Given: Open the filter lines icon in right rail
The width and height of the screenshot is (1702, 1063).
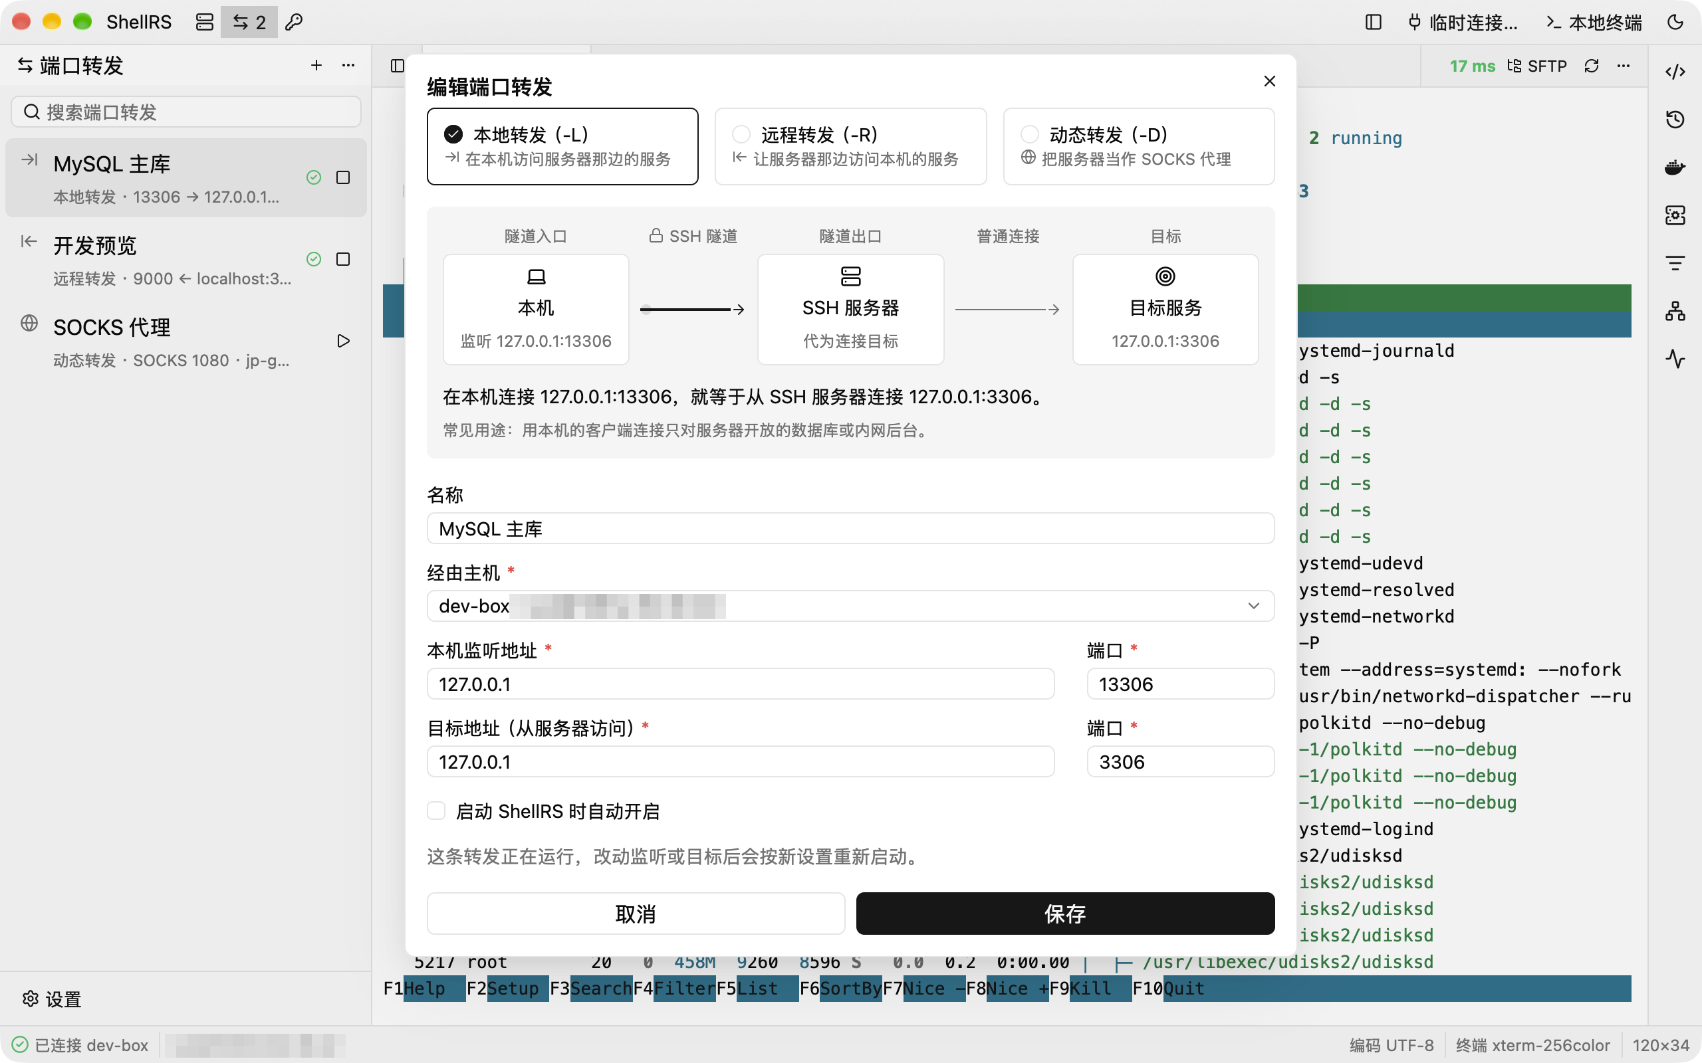Looking at the screenshot, I should (x=1675, y=263).
